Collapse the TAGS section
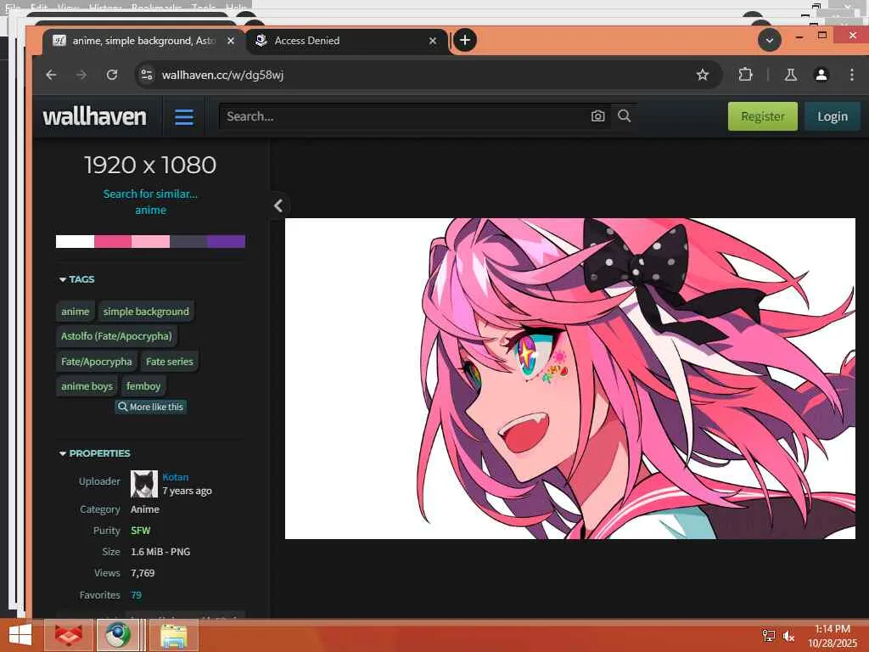 coord(77,279)
